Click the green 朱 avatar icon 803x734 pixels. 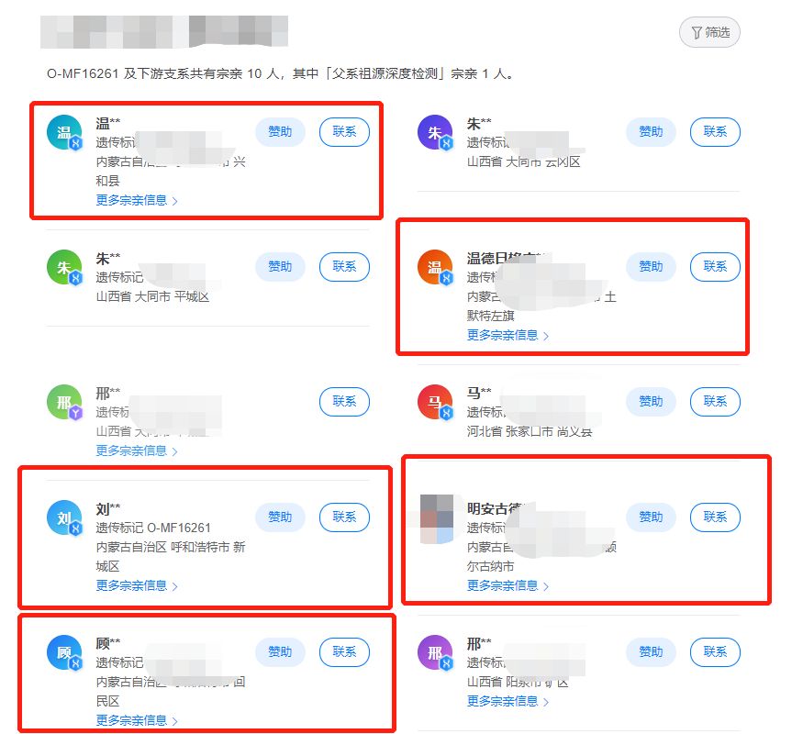point(64,267)
